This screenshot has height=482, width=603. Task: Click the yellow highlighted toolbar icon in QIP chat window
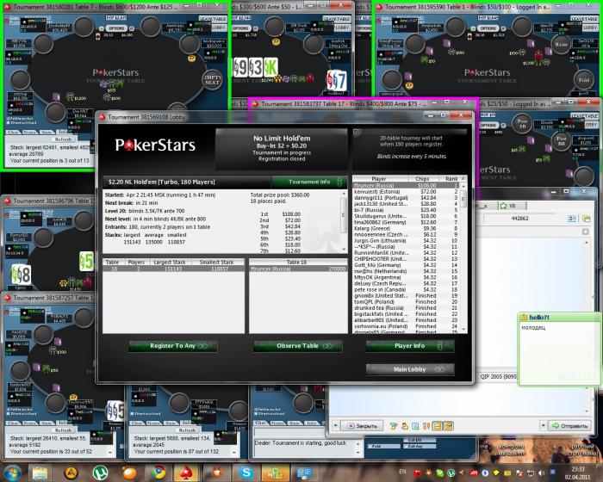438,426
